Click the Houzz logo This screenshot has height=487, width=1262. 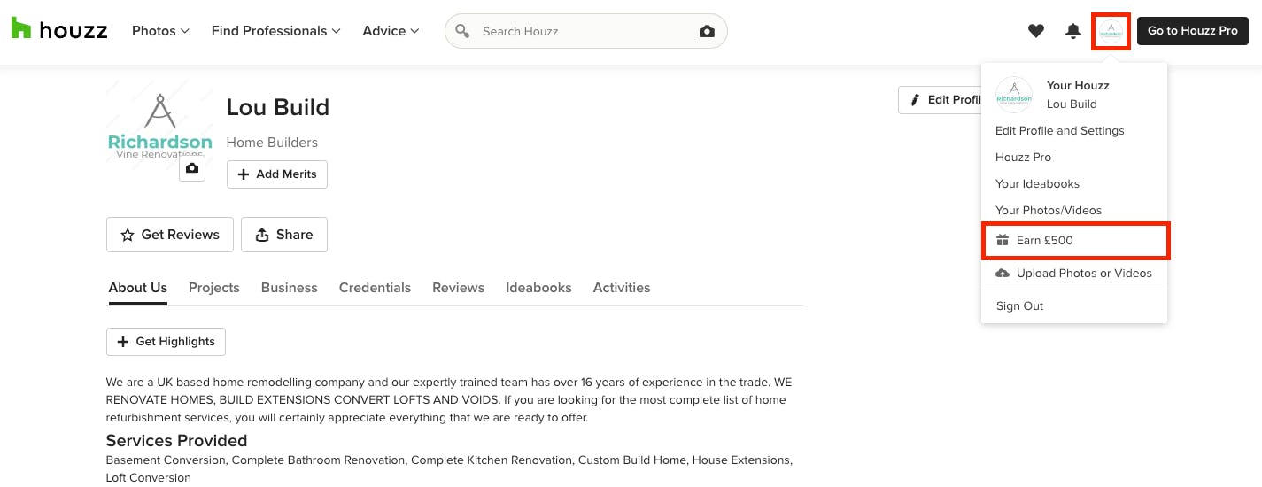[x=59, y=30]
